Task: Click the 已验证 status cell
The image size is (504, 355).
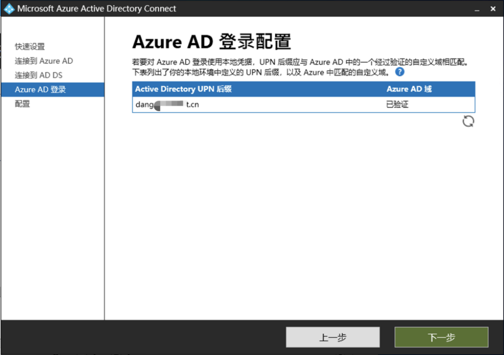Action: tap(397, 105)
